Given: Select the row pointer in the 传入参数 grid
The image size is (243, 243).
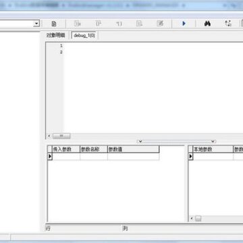Looking at the screenshot, I should pyautogui.click(x=50, y=157).
